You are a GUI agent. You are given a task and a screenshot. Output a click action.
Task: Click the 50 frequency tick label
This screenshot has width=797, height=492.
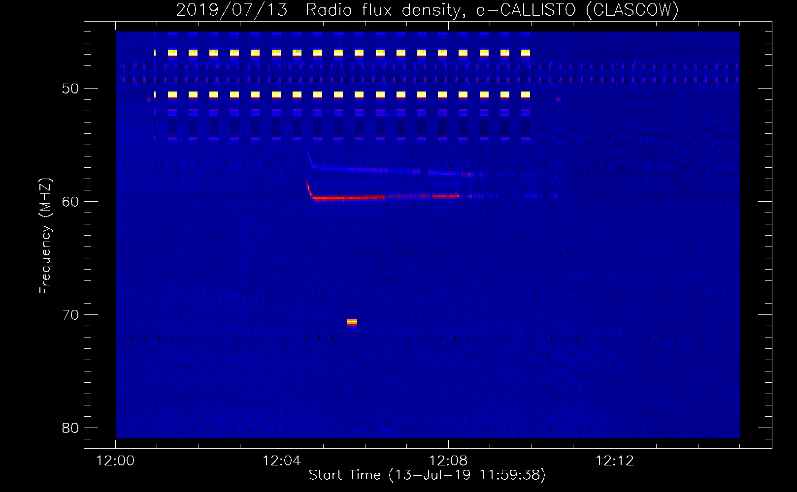click(x=70, y=89)
